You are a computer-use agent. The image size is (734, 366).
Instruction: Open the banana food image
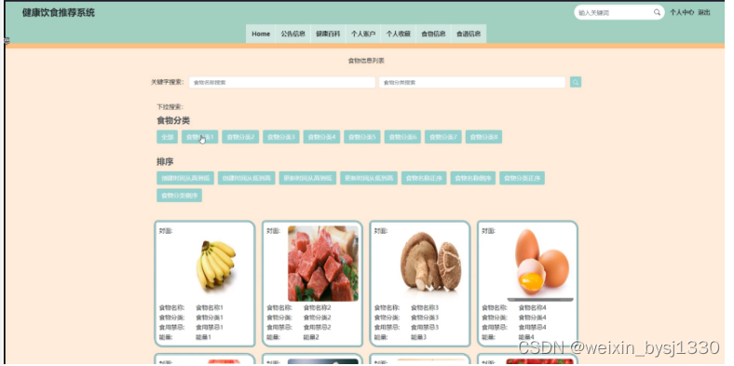point(216,264)
